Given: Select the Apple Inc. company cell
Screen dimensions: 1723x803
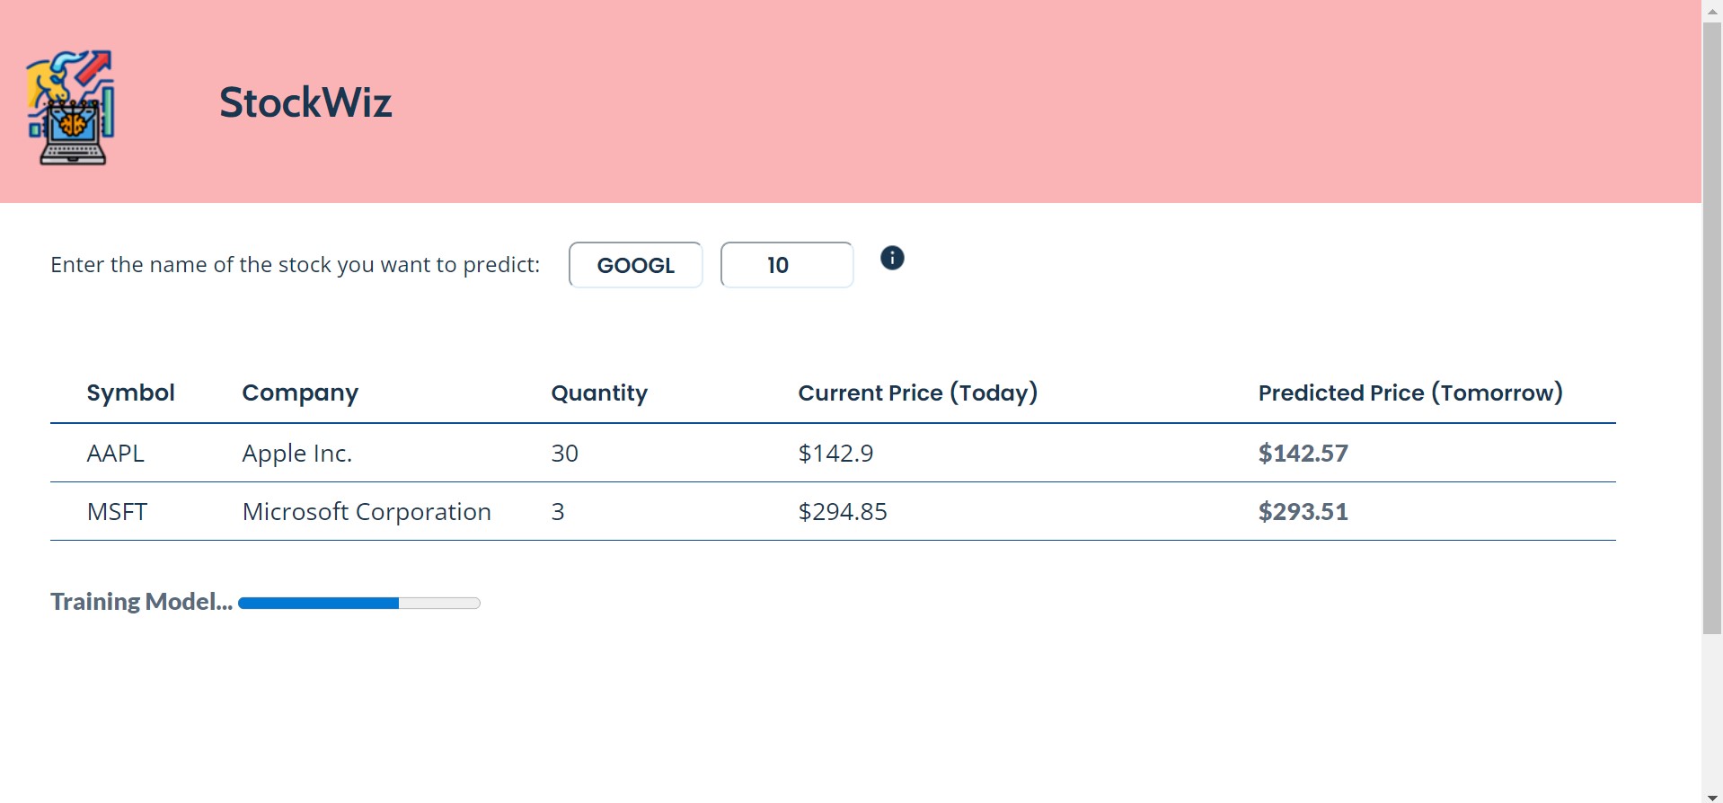Looking at the screenshot, I should (296, 454).
